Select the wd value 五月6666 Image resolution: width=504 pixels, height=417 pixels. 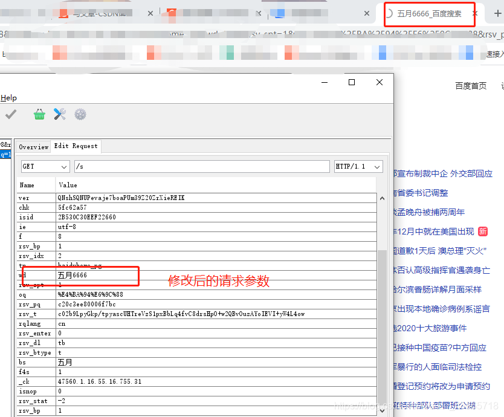[x=216, y=275]
